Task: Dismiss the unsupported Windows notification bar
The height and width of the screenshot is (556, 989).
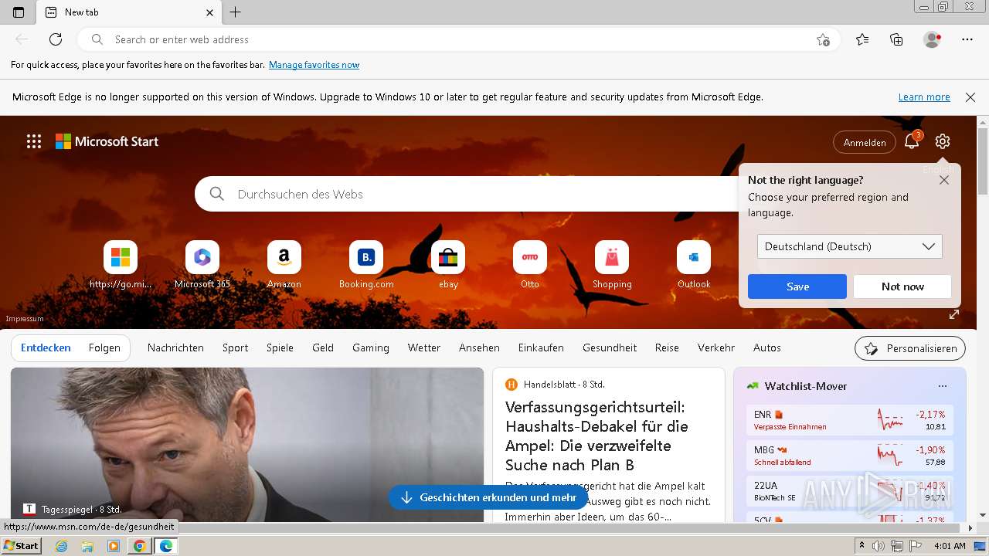Action: click(x=970, y=97)
